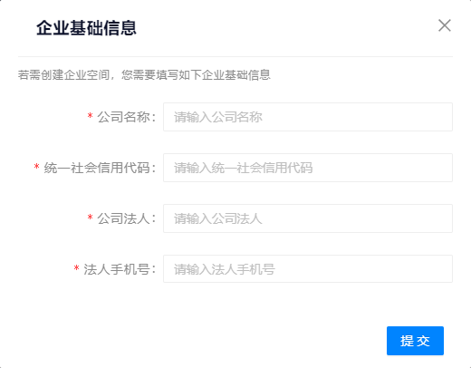Click the 请输入公司法人 placeholder text

[x=217, y=218]
